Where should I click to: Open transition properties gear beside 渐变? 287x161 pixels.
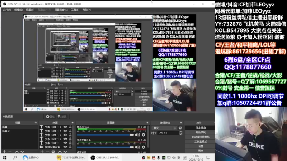click(180, 128)
